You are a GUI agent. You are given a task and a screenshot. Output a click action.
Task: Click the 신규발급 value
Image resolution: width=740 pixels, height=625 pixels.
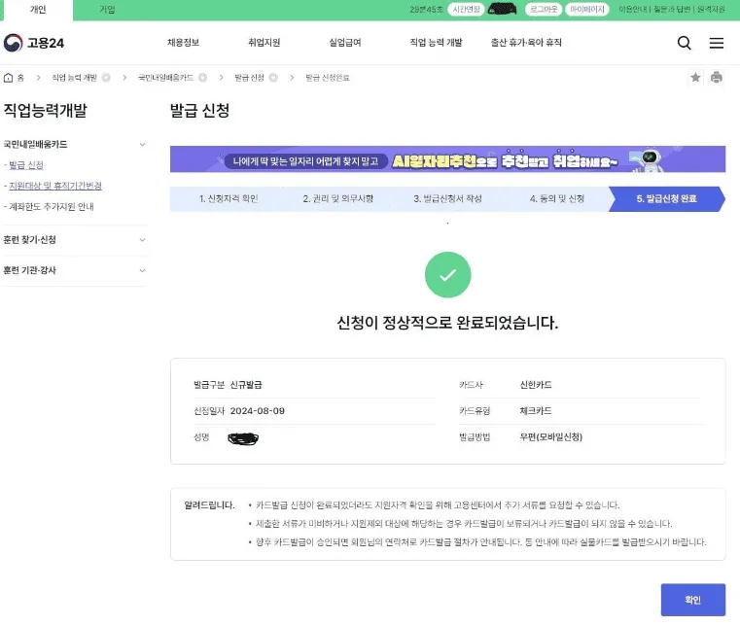tap(246, 385)
